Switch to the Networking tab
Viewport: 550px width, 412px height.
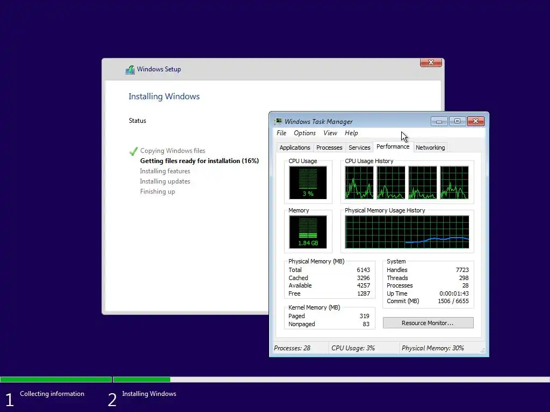430,148
